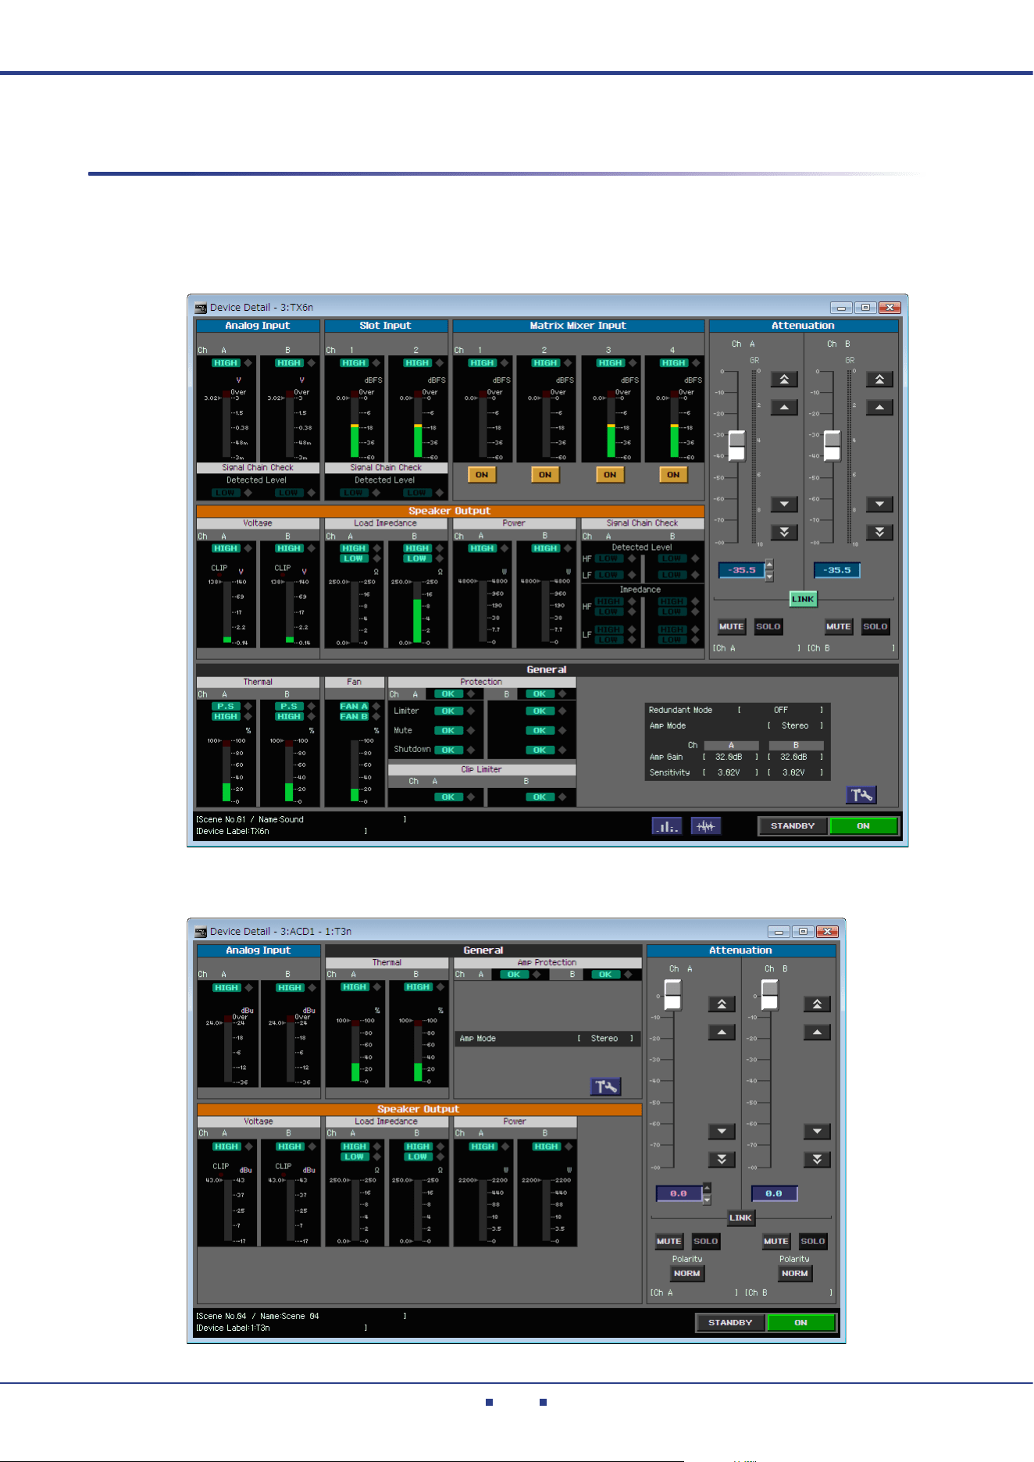This screenshot has height=1462, width=1034.
Task: Toggle Ch A Polarity NORM button
Action: [687, 1273]
